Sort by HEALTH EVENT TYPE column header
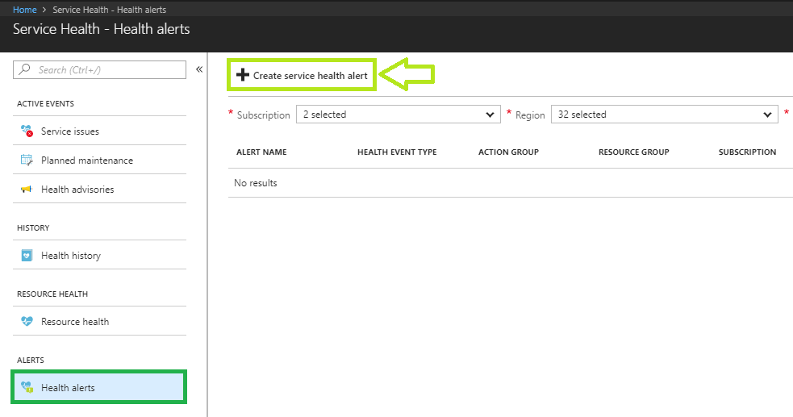The width and height of the screenshot is (793, 417). pyautogui.click(x=397, y=152)
